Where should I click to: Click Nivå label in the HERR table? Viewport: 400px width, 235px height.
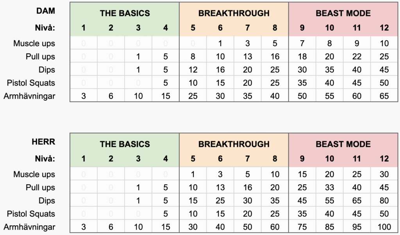[x=45, y=159]
